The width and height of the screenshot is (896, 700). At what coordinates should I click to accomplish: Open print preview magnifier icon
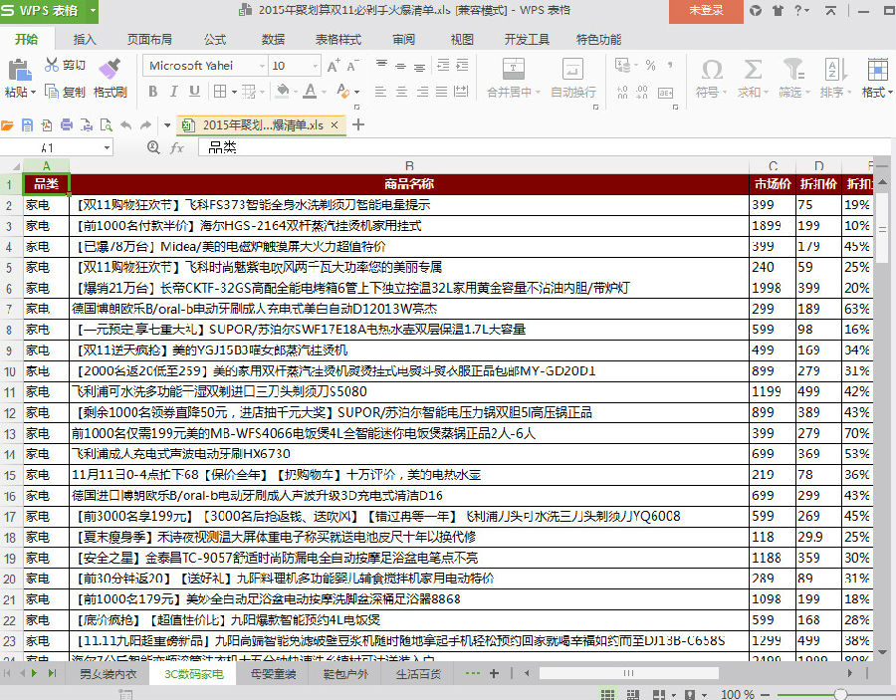click(106, 125)
